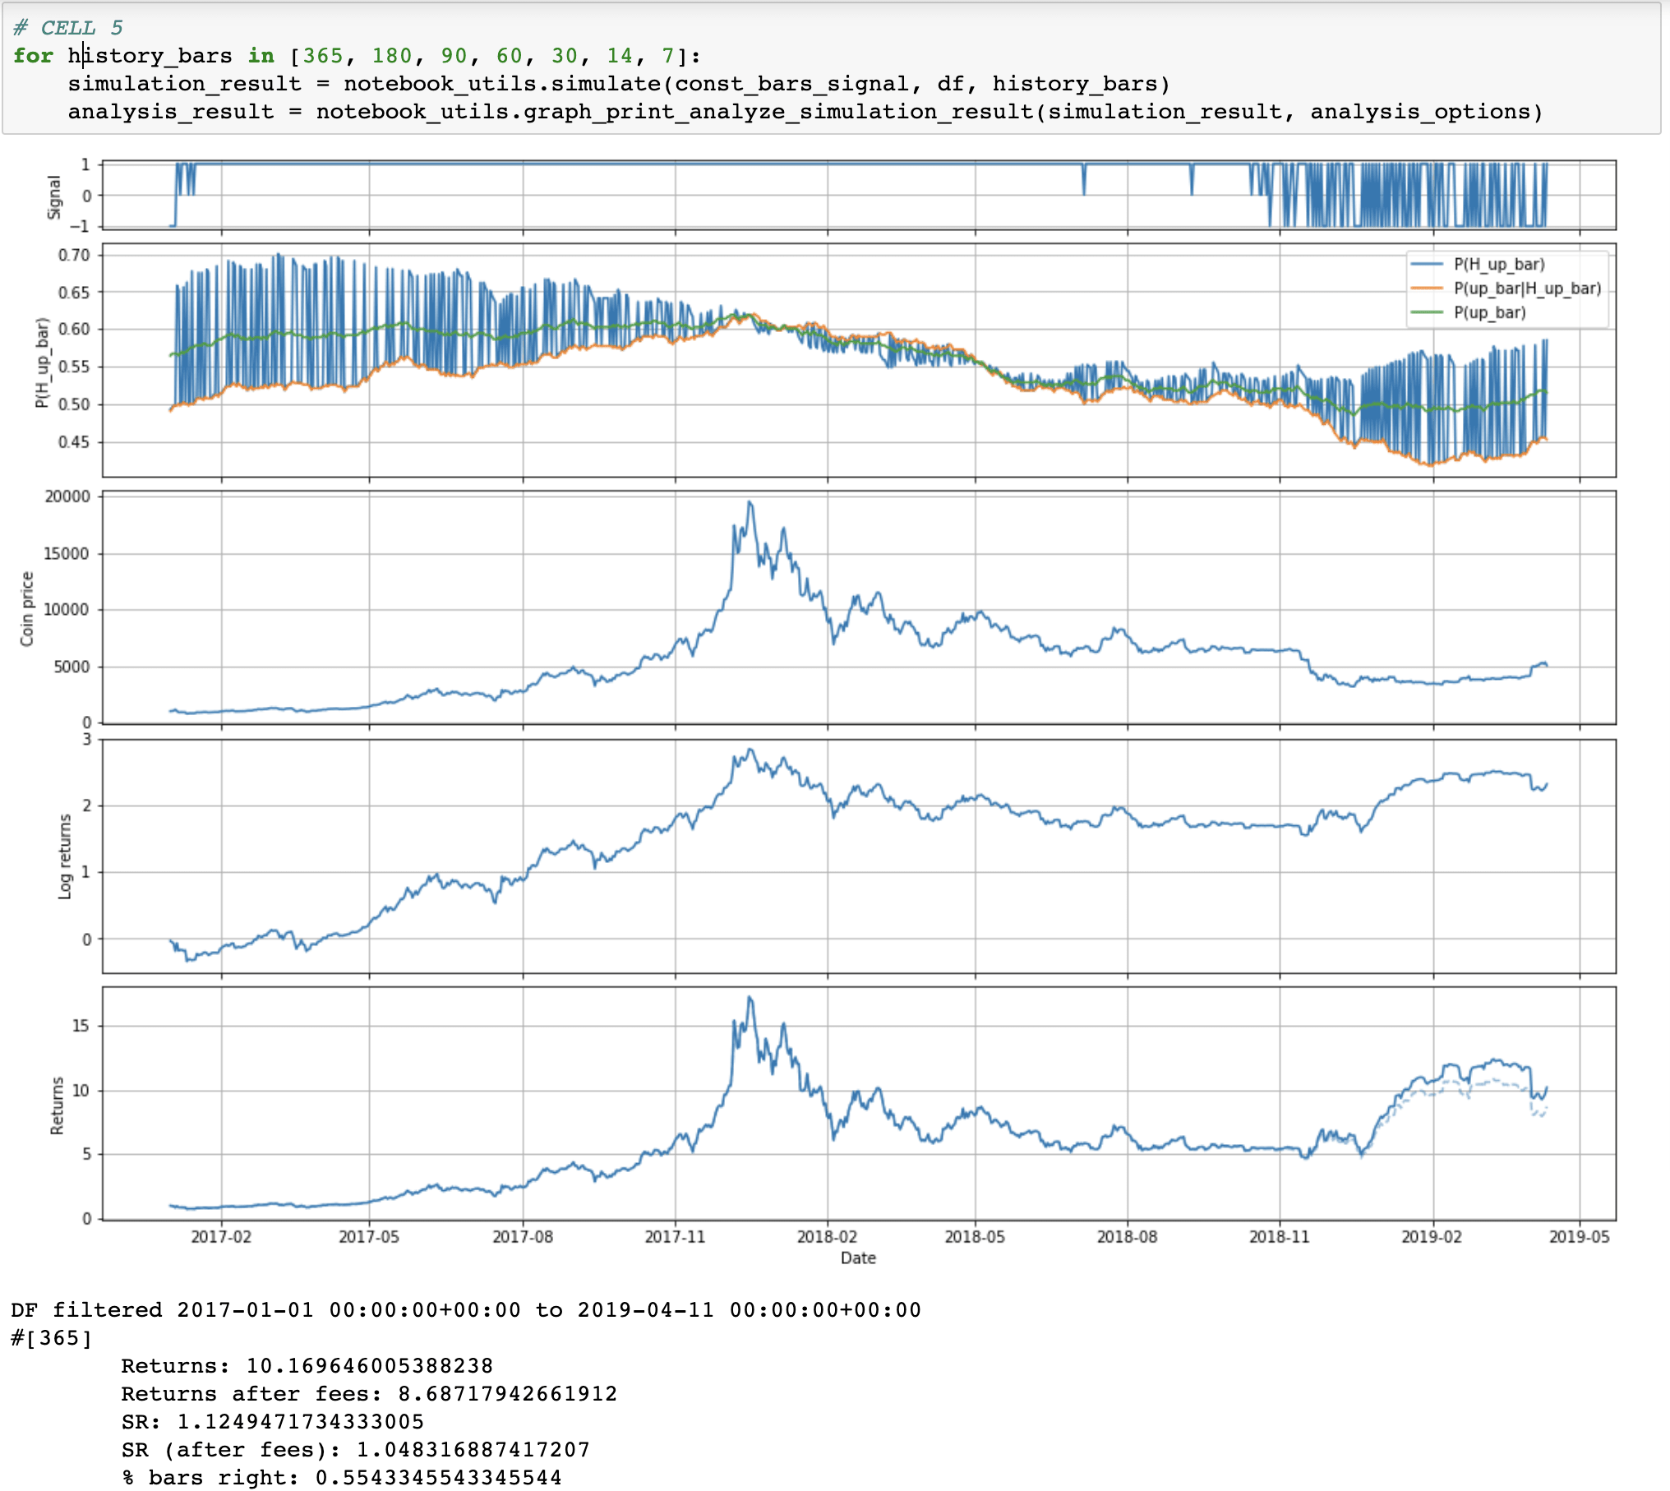
Task: Click the Signal y-axis label
Action: point(54,196)
